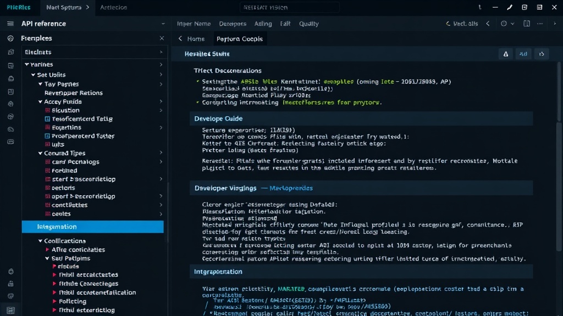Image resolution: width=563 pixels, height=316 pixels.
Task: Click the red icon next to ceotes
Action: coord(47,214)
